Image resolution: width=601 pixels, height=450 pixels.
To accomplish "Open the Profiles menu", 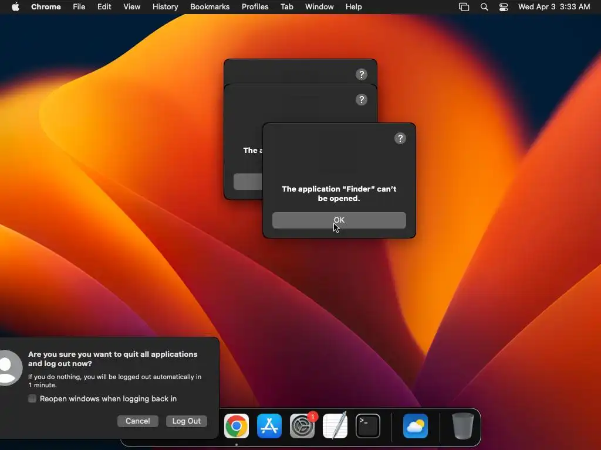I will point(255,7).
